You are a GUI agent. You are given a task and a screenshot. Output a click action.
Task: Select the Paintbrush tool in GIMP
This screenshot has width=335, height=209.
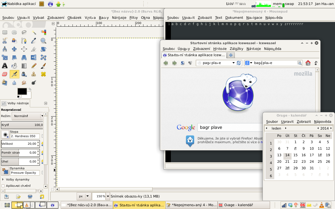click(43, 66)
